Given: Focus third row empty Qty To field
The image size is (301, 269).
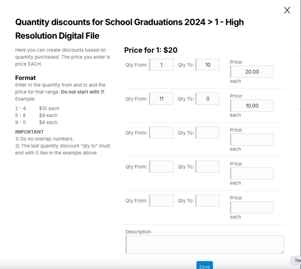Looking at the screenshot, I should coord(208,132).
